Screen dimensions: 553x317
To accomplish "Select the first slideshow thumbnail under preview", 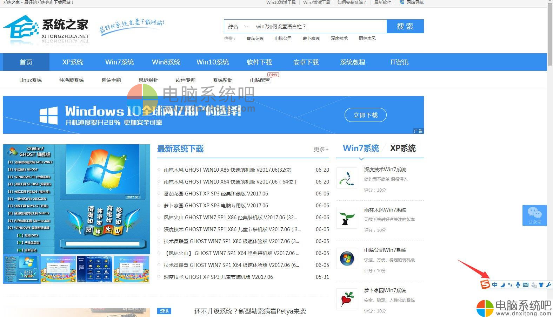I will [x=21, y=269].
